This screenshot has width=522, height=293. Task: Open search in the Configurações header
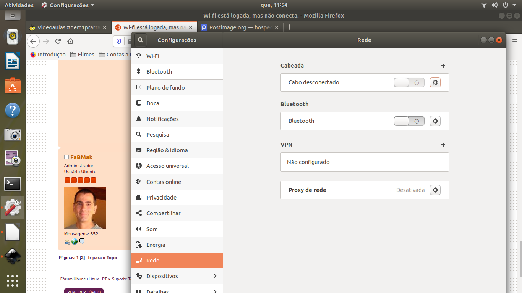tap(141, 40)
